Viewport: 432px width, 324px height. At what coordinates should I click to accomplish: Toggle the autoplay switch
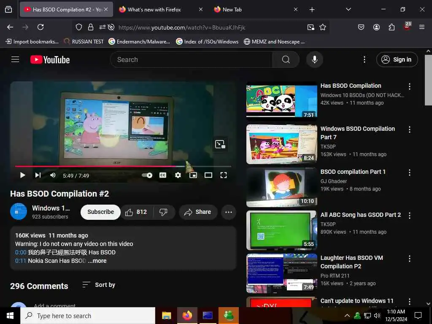point(147,175)
